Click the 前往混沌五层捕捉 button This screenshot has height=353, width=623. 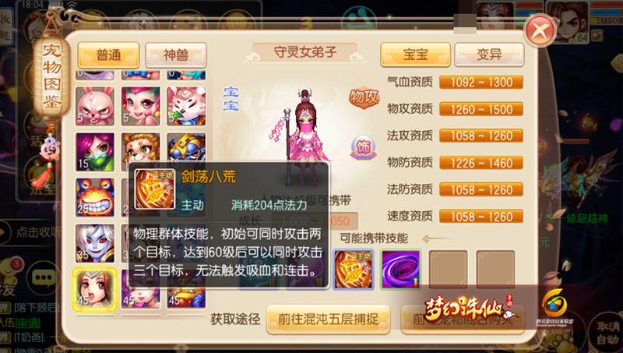pyautogui.click(x=328, y=319)
